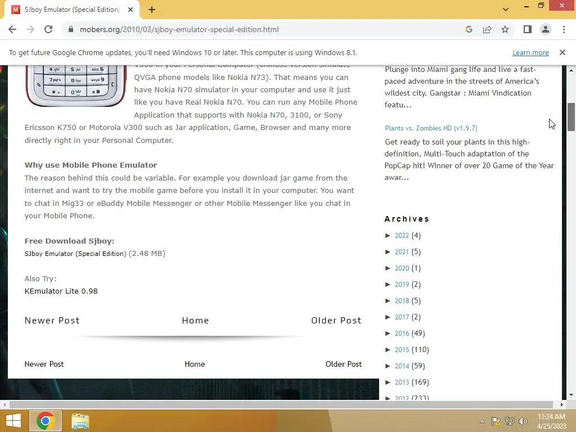Expand the 2017 archive triangle
576x432 pixels.
[388, 317]
